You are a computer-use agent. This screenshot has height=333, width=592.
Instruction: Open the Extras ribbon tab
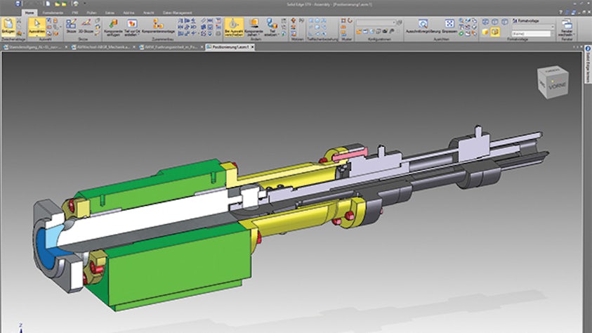pos(110,13)
